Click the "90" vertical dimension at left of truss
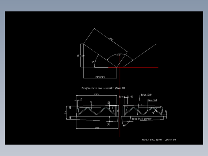The image size is (208, 156). coord(66,112)
